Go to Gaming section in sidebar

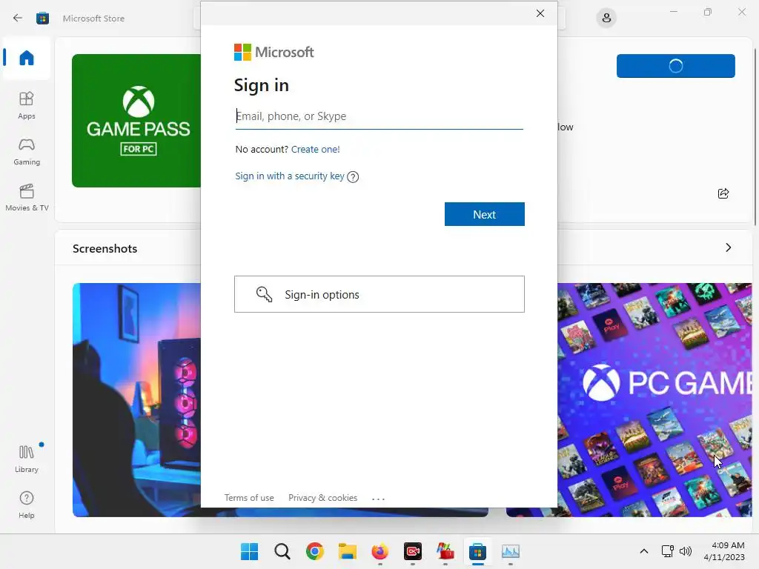click(x=27, y=151)
